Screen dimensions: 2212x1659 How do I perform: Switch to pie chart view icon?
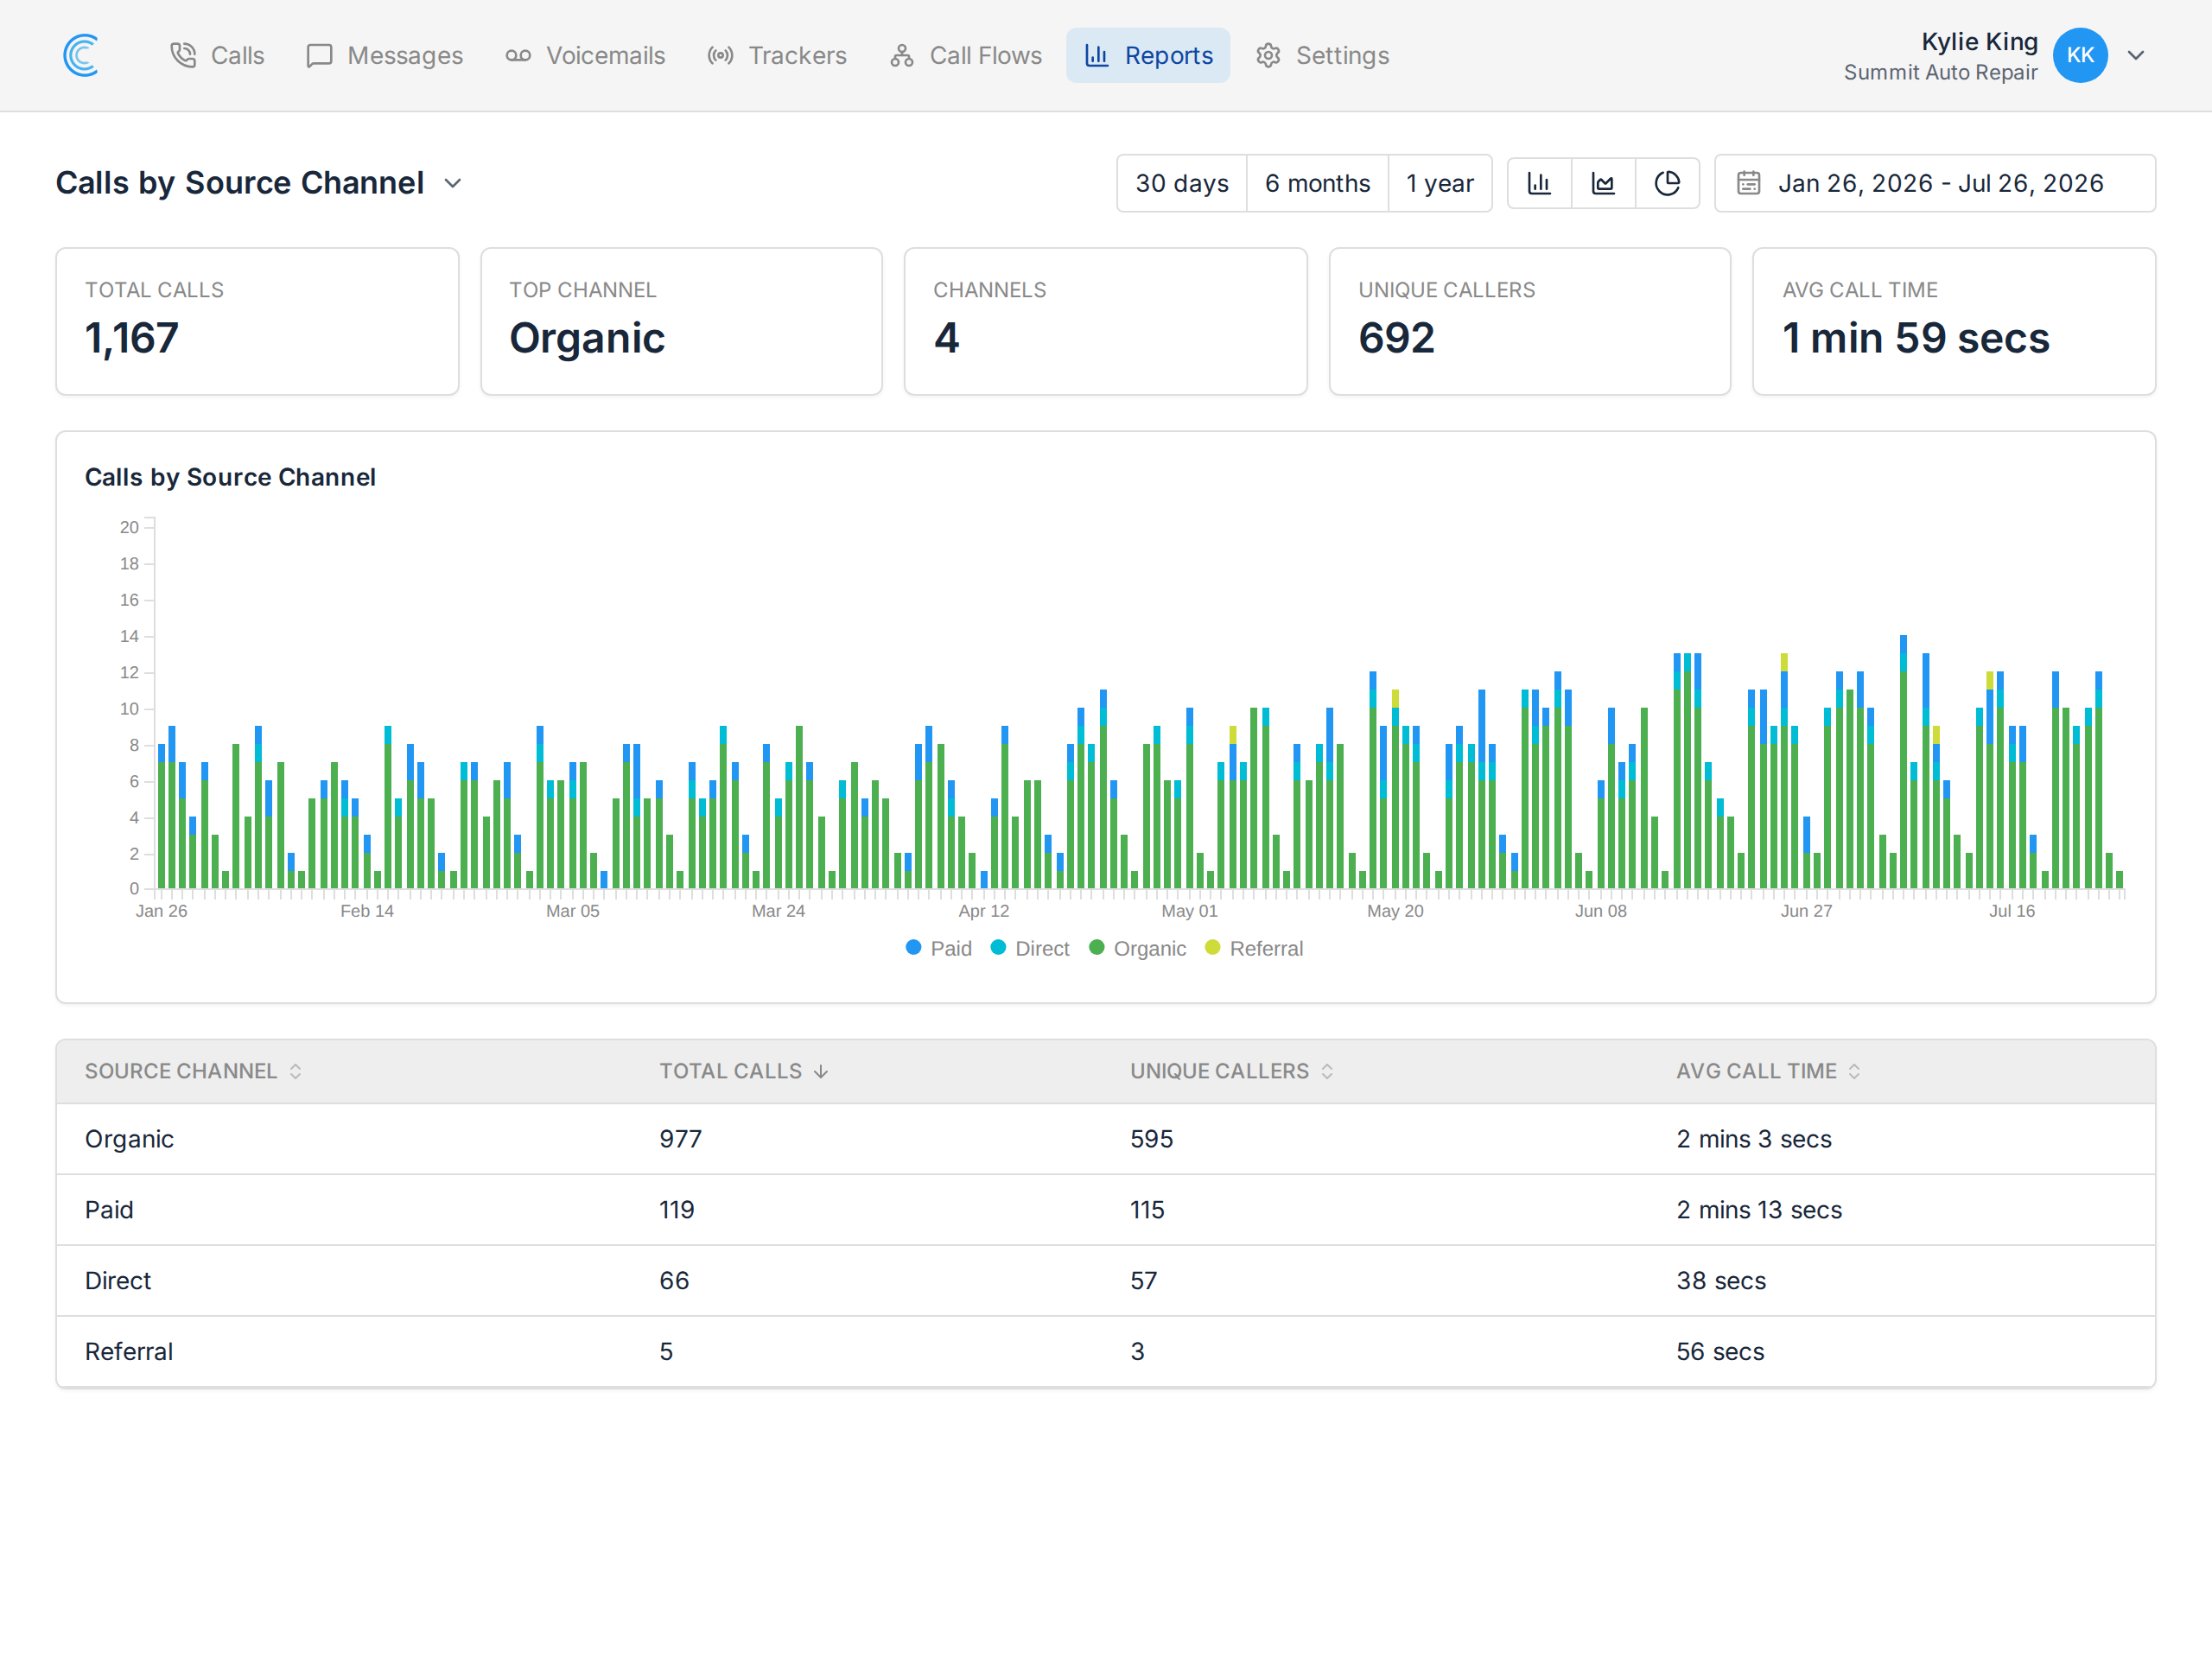point(1667,183)
